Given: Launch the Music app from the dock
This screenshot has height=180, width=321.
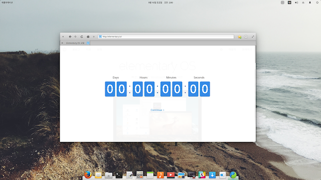Looking at the screenshot, I should click(160, 175).
